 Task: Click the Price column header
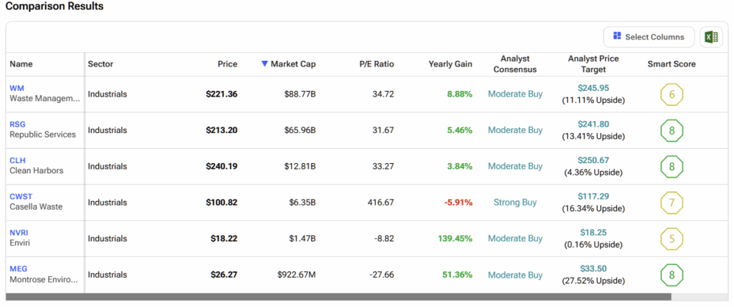click(227, 64)
